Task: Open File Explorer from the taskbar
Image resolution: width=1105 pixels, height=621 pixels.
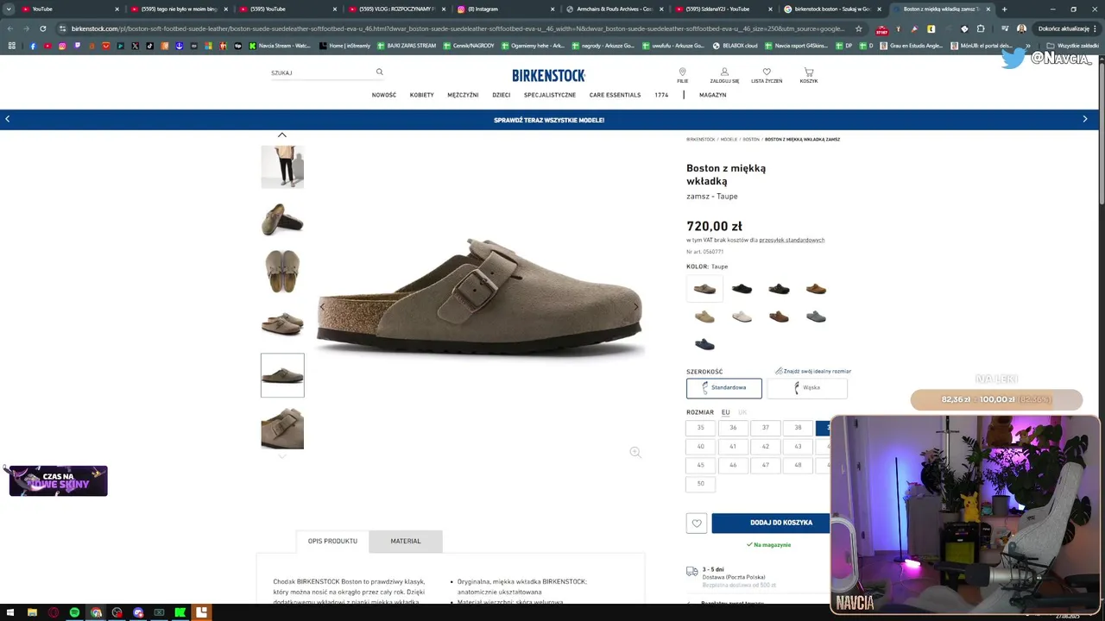Action: tap(32, 612)
